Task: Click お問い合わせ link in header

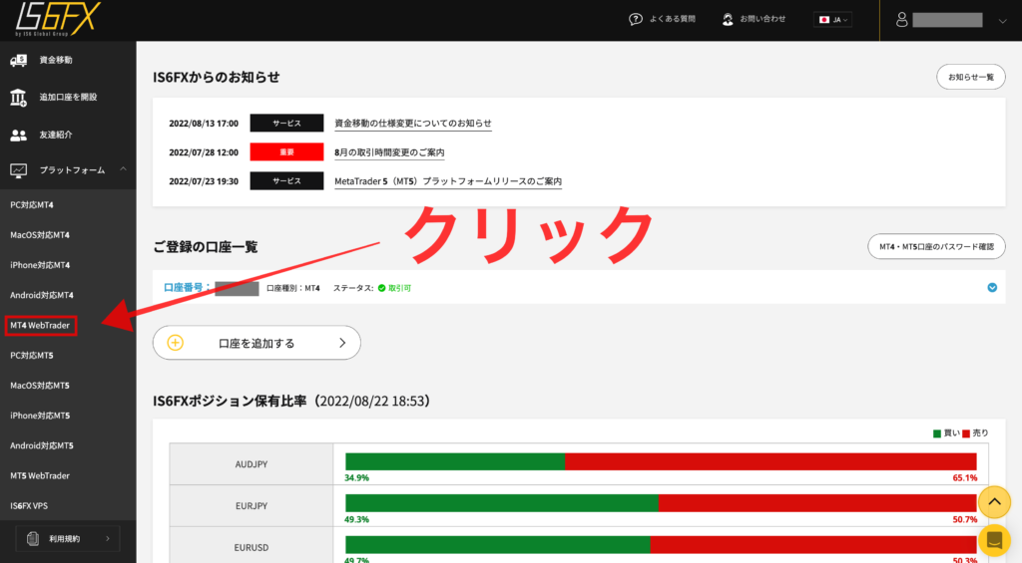Action: tap(763, 19)
